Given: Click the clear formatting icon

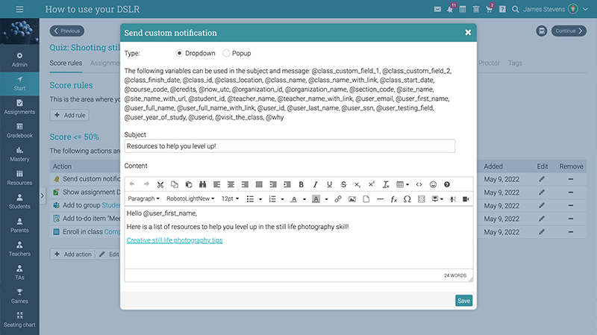Looking at the screenshot, I should coord(386,184).
